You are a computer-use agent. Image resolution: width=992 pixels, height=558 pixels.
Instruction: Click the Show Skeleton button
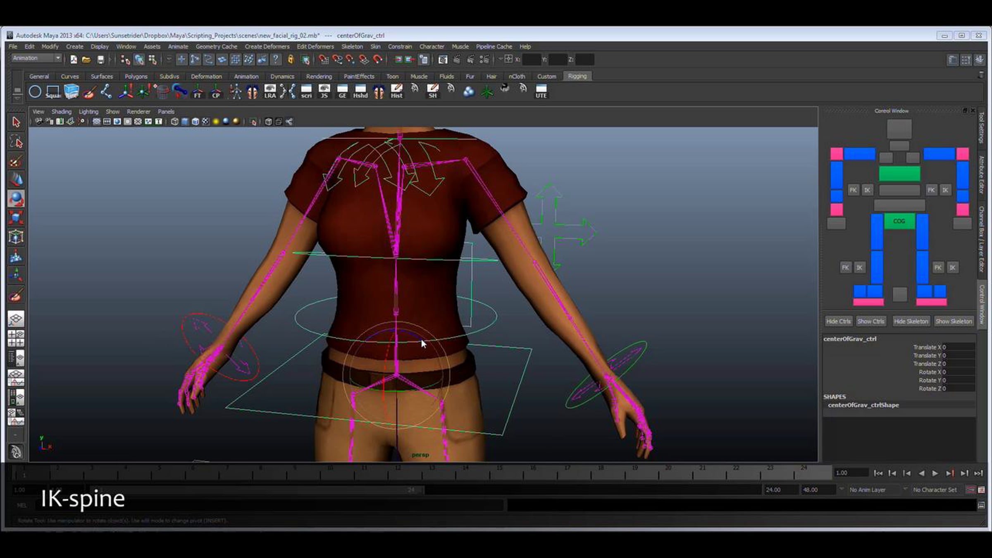[954, 321]
